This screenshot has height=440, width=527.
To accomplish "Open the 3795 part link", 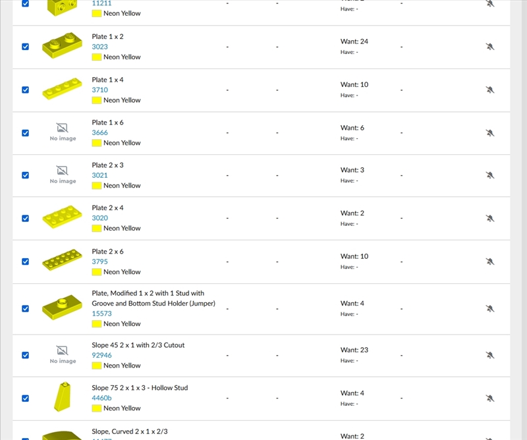I will point(99,261).
